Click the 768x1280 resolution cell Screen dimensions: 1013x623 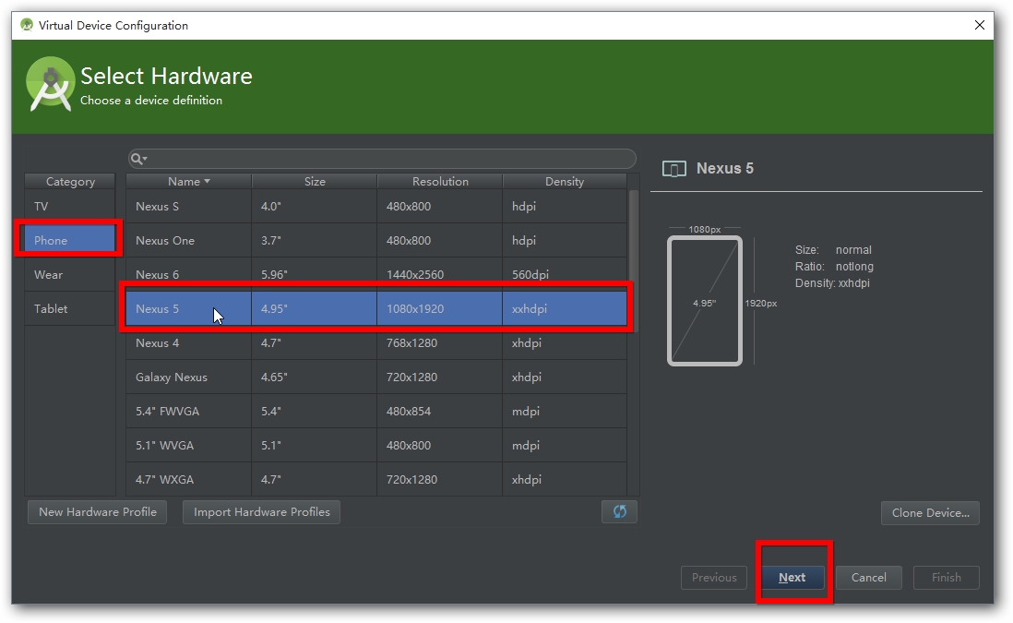tap(439, 343)
